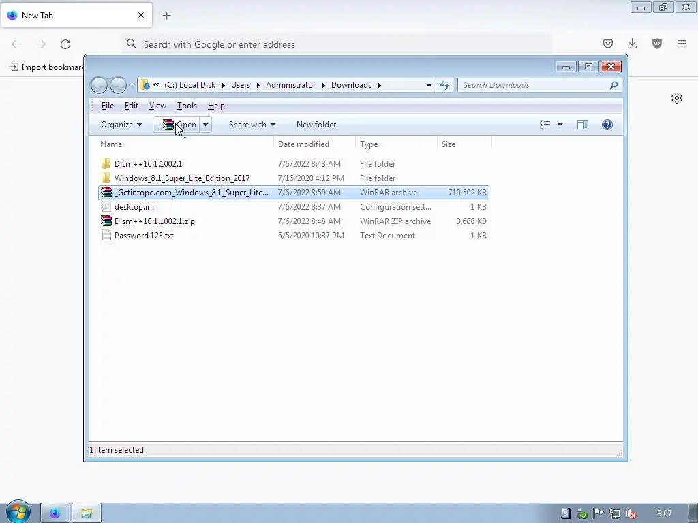Click the Change your view icon
The height and width of the screenshot is (523, 698).
(545, 125)
